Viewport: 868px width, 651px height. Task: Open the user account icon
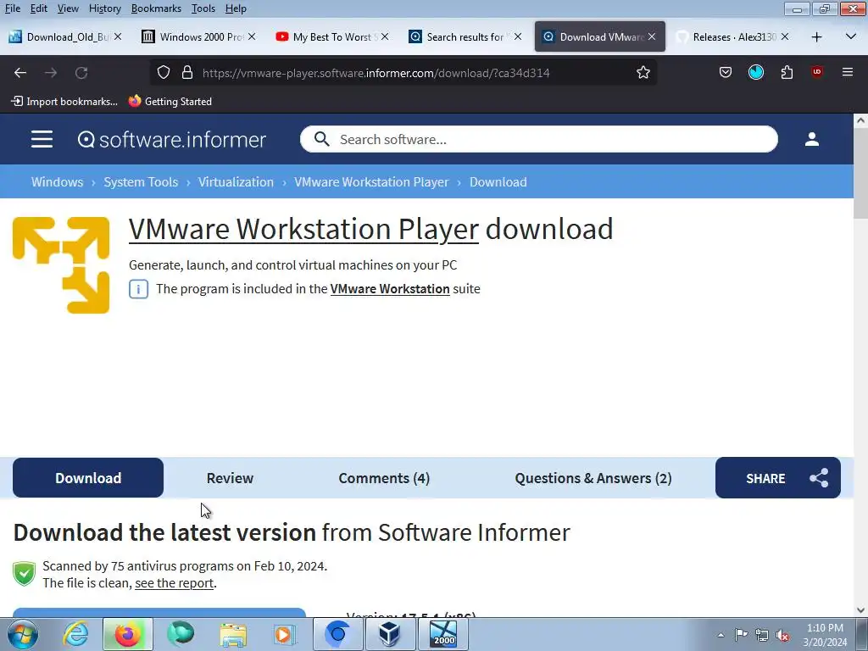click(811, 139)
